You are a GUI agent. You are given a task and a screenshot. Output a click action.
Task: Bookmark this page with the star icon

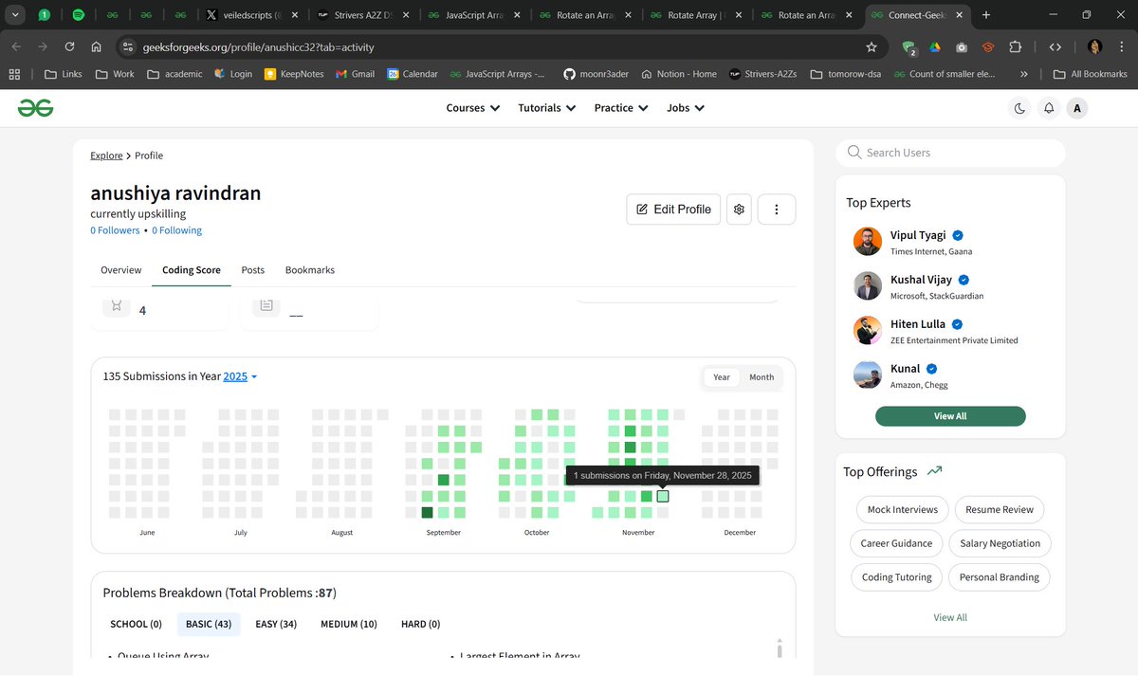[x=872, y=46]
